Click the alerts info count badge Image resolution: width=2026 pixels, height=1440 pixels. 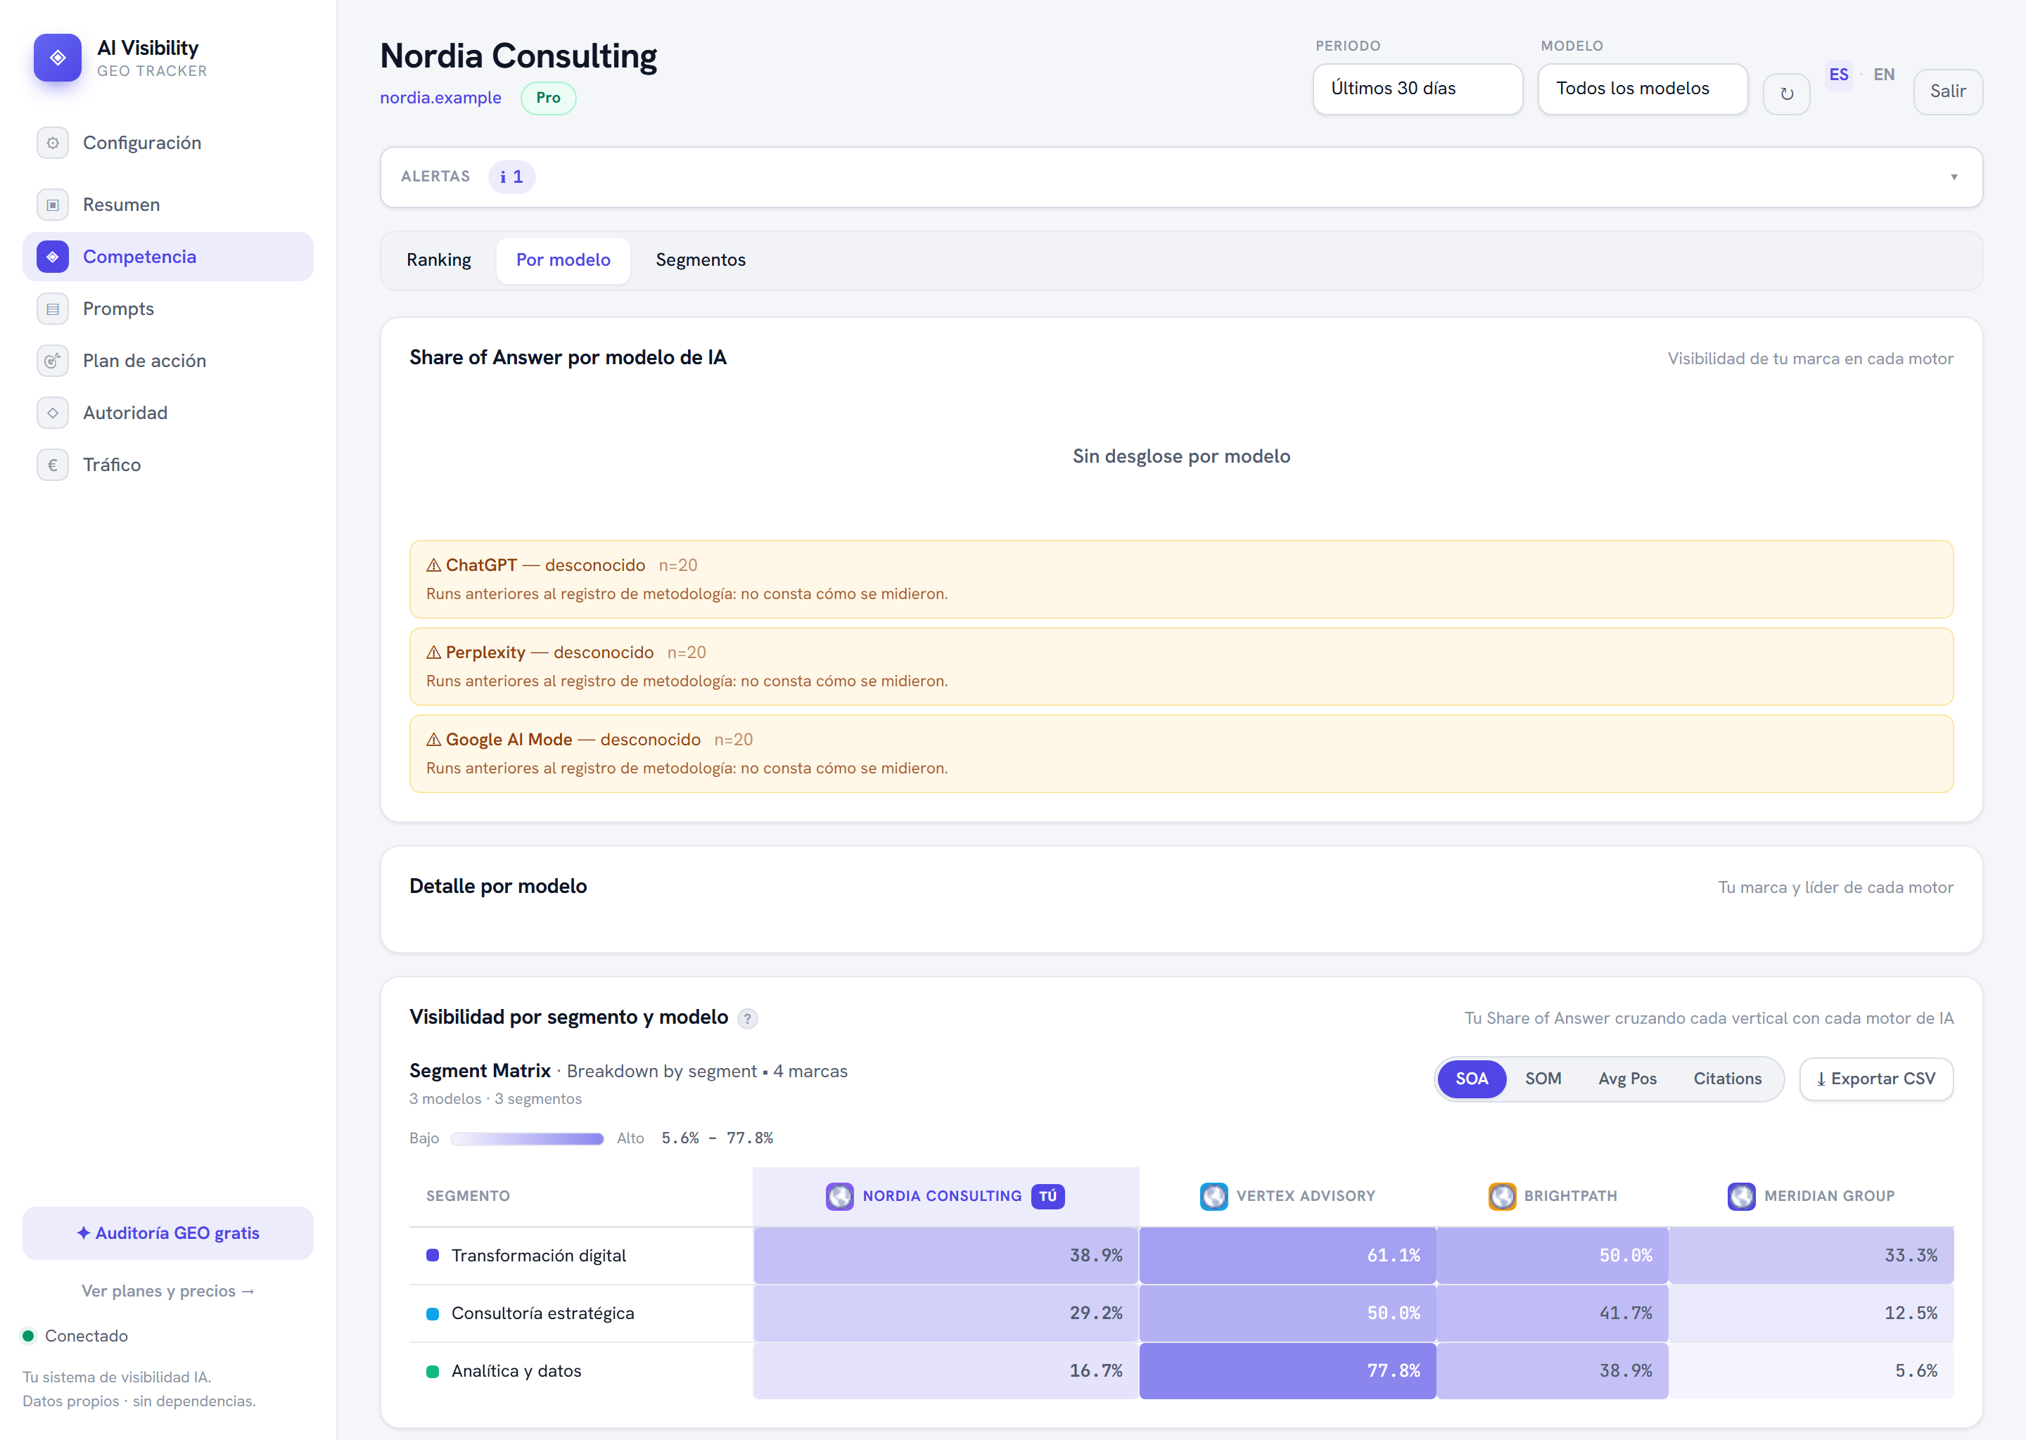[x=512, y=177]
